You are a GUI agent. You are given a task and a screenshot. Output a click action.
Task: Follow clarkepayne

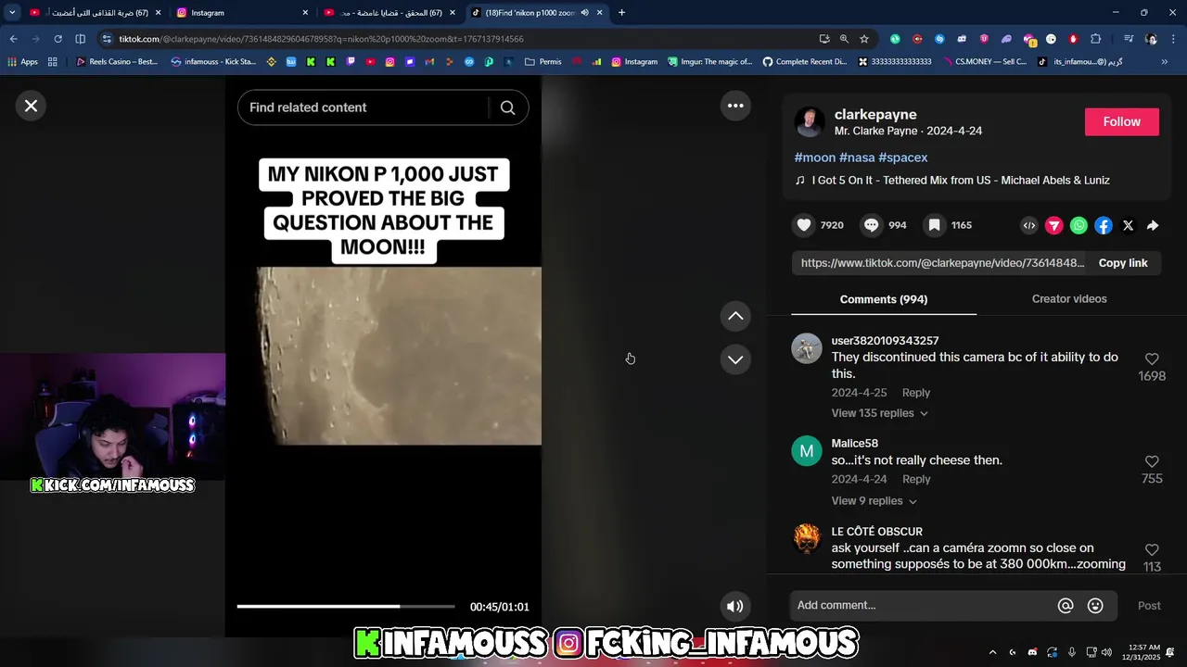coord(1121,121)
